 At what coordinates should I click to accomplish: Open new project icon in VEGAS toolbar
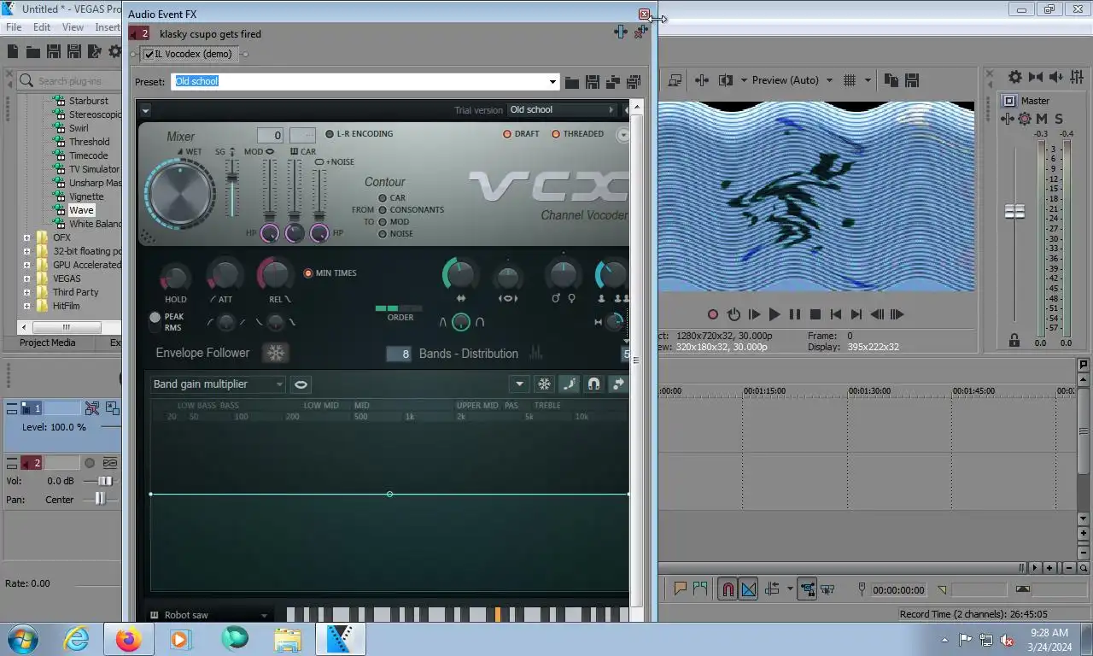point(13,52)
